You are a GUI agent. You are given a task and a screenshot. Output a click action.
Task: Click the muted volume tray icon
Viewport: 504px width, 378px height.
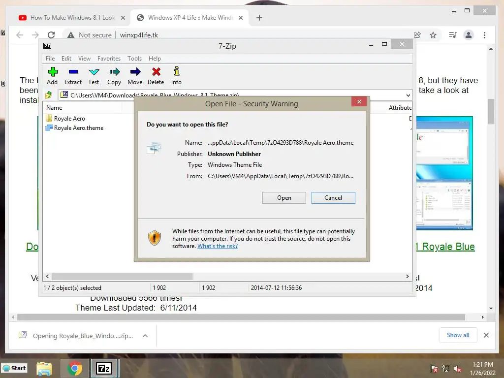click(x=458, y=369)
